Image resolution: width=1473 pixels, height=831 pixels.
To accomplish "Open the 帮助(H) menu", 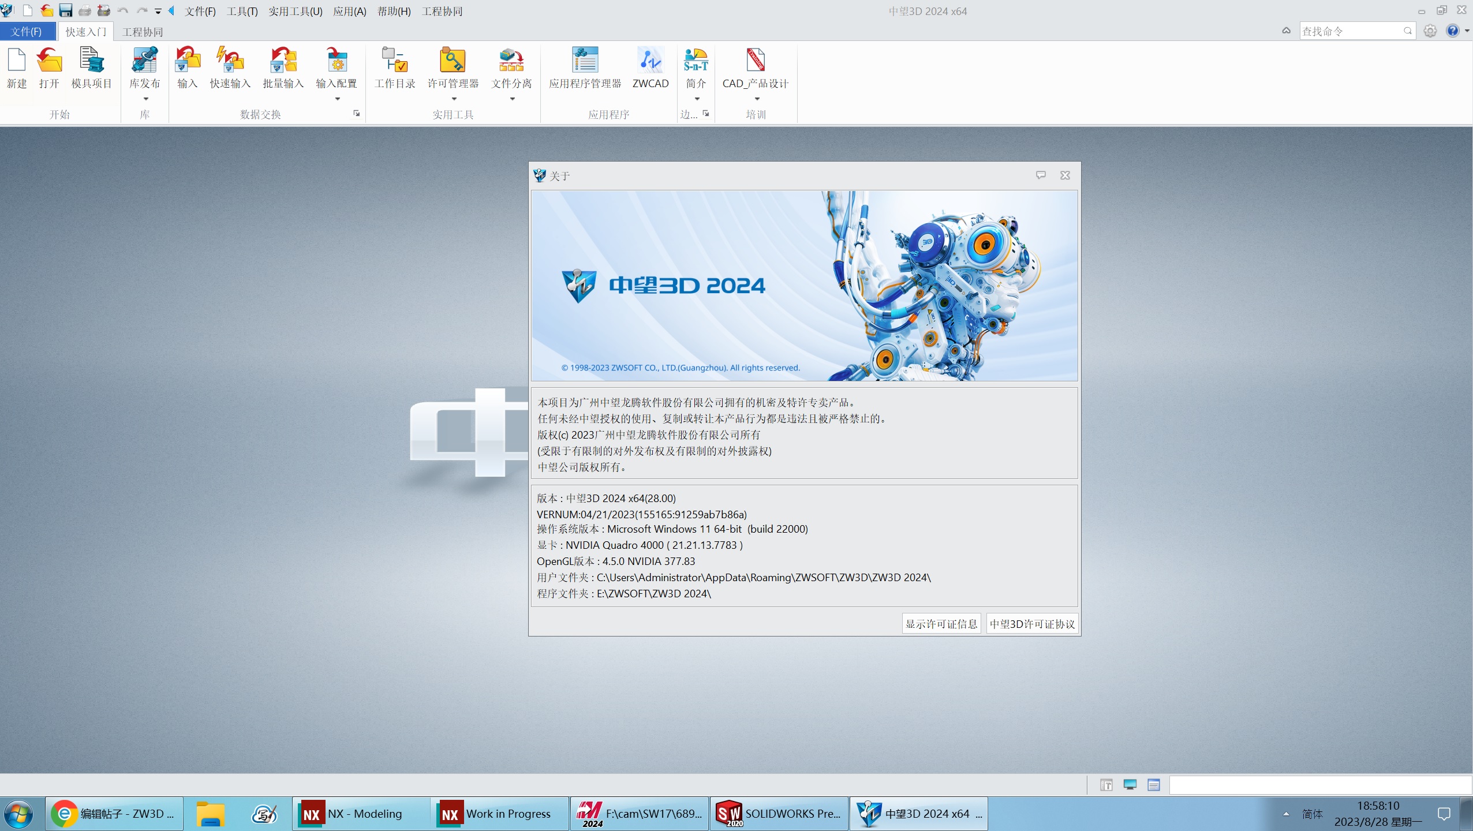I will click(394, 11).
